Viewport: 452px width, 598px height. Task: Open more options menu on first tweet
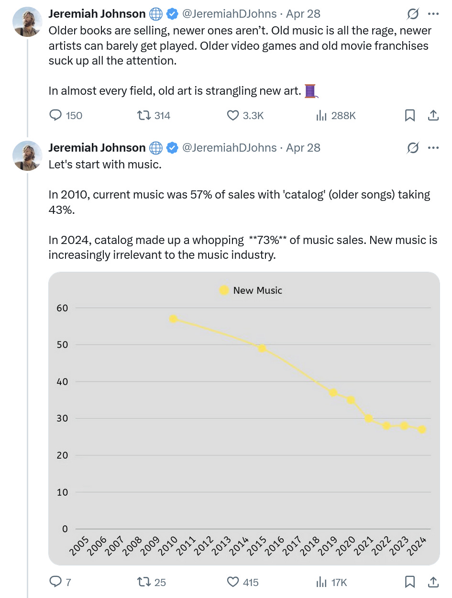433,14
